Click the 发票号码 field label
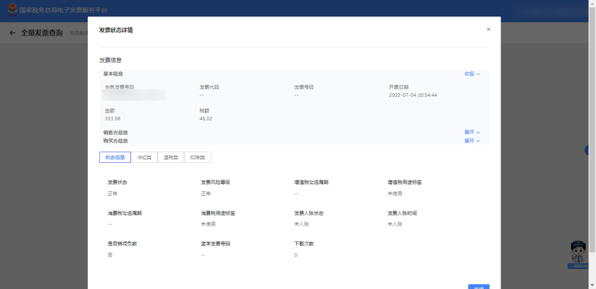Viewport: 596px width, 289px height. click(304, 87)
